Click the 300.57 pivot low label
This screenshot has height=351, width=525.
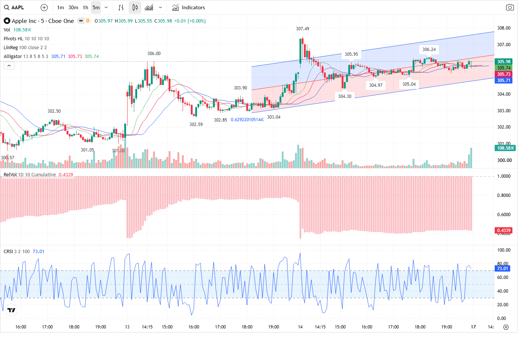point(7,157)
